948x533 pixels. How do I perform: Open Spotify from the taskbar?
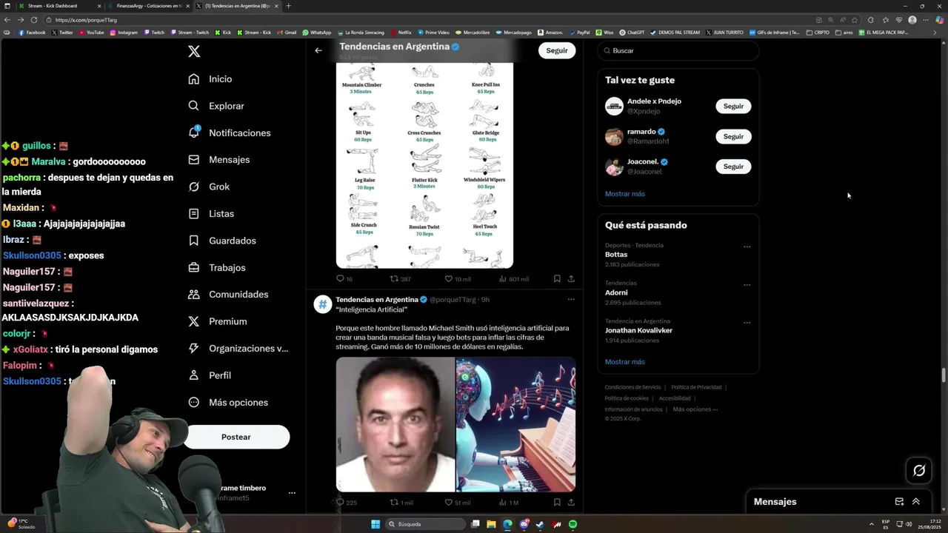573,524
